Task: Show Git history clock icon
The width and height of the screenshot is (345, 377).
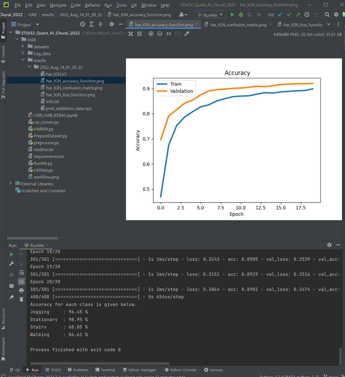Action: click(307, 15)
